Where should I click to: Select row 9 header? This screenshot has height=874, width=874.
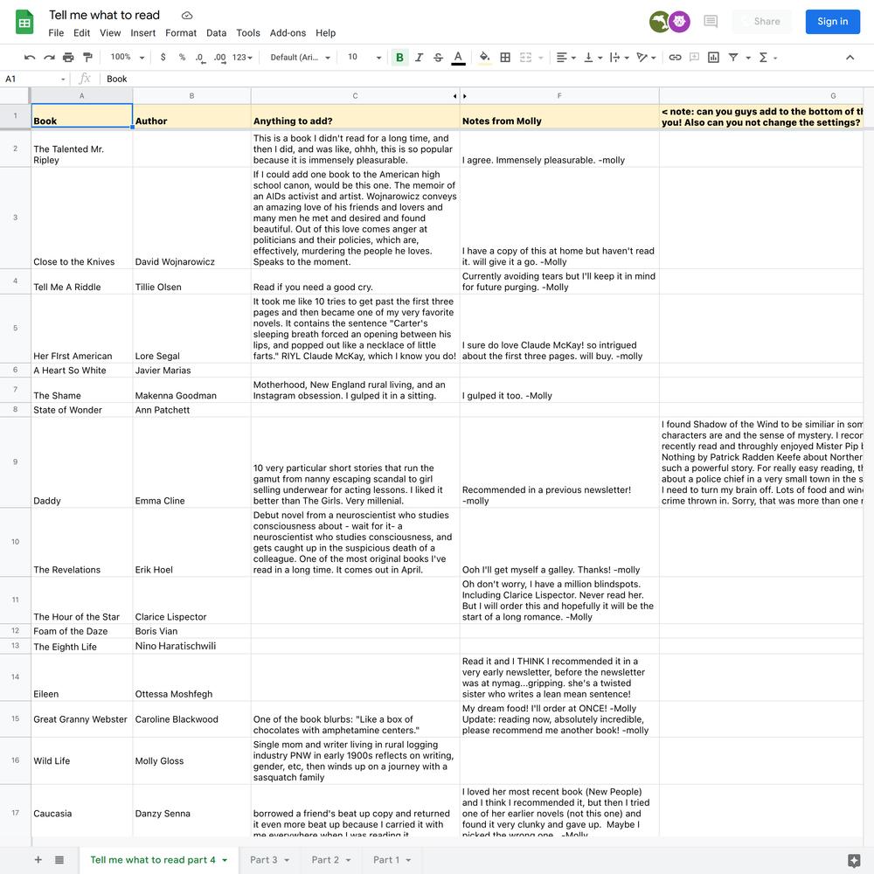pos(15,462)
